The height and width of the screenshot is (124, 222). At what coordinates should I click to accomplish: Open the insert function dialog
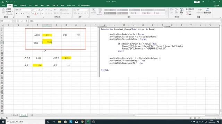(x=26, y=21)
